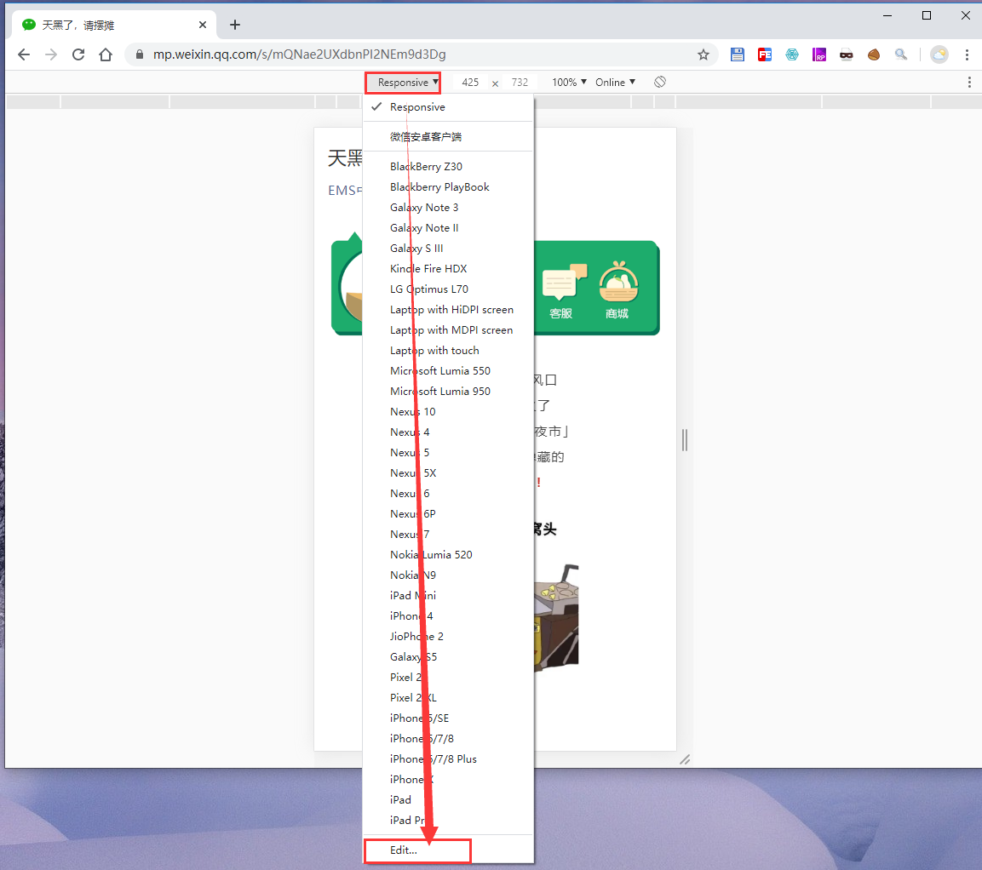The height and width of the screenshot is (870, 982).
Task: Choose Laptop with touch device
Action: pyautogui.click(x=448, y=351)
